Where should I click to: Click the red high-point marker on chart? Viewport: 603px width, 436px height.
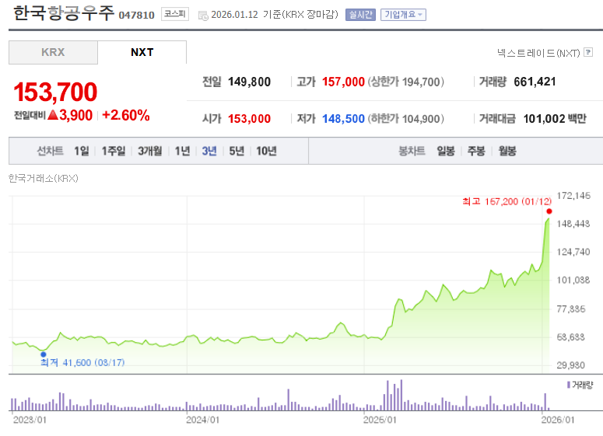(549, 211)
